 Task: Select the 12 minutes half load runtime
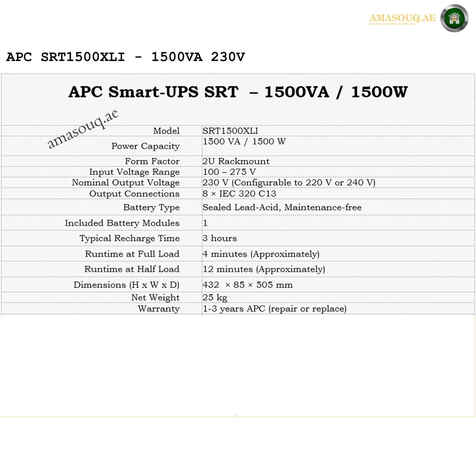coord(264,269)
